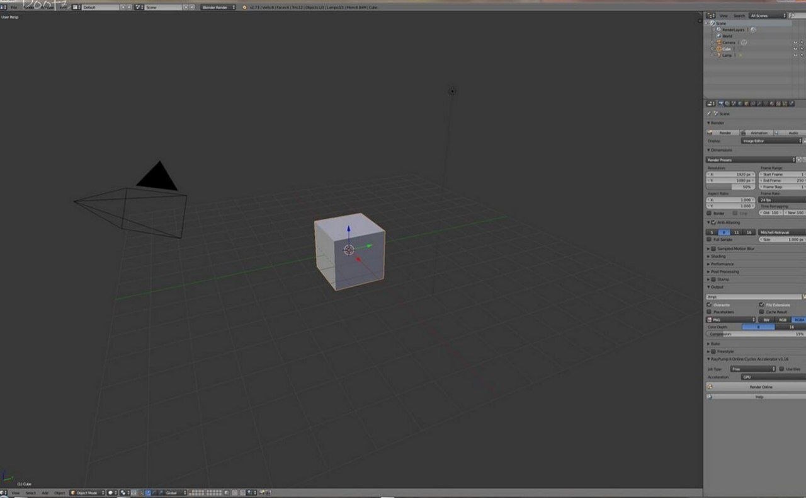806x498 pixels.
Task: Enable the Placeholders checkbox
Action: click(709, 312)
